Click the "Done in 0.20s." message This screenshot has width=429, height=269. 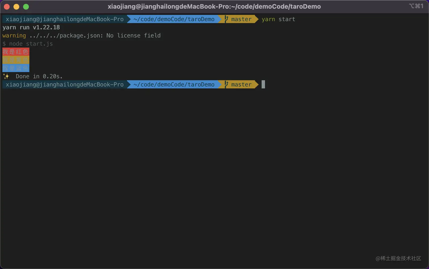pyautogui.click(x=39, y=76)
